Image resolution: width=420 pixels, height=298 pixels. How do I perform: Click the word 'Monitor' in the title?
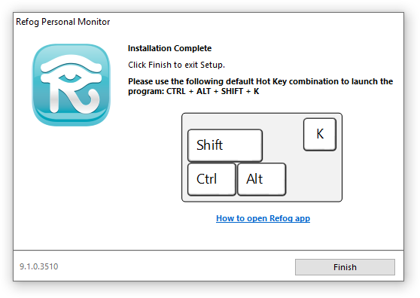click(93, 22)
